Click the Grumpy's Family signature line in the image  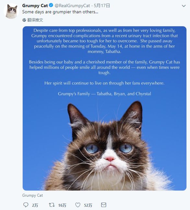[104, 94]
